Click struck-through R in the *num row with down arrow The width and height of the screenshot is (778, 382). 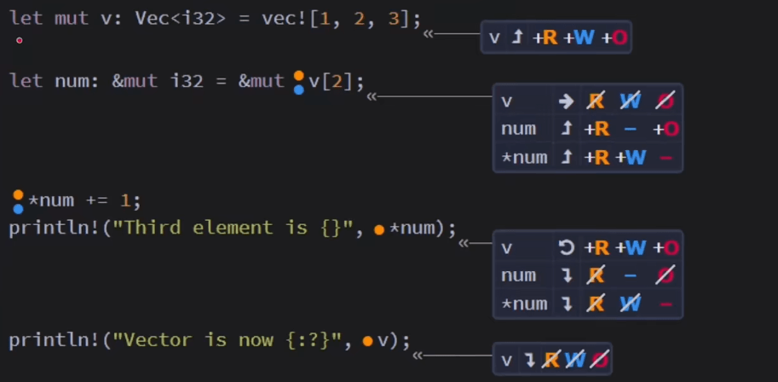coord(596,304)
